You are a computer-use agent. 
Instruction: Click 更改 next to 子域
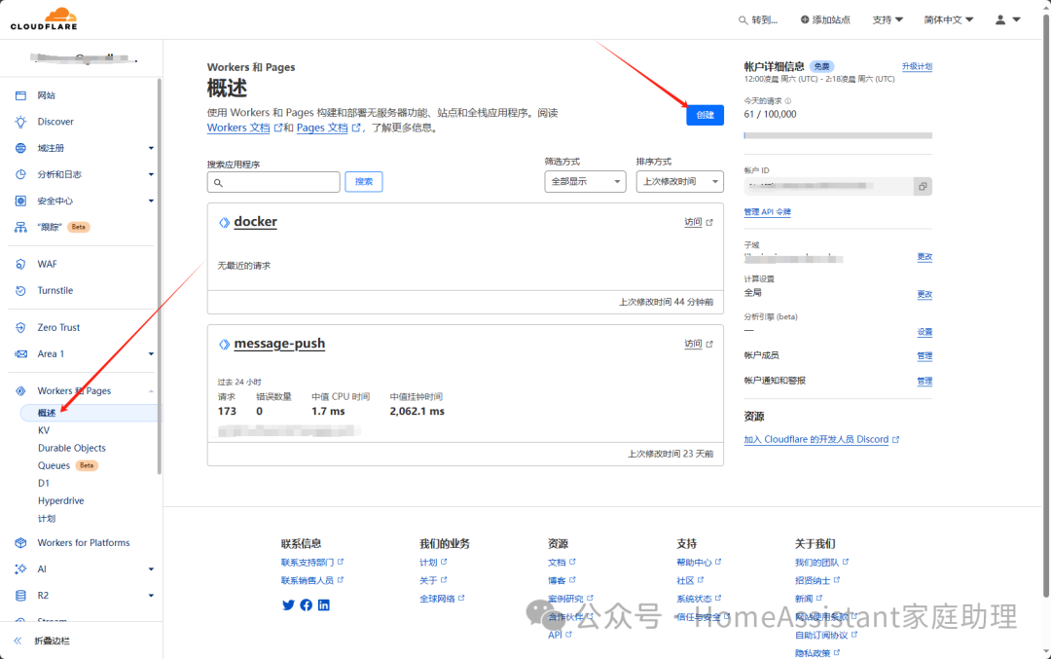tap(925, 257)
